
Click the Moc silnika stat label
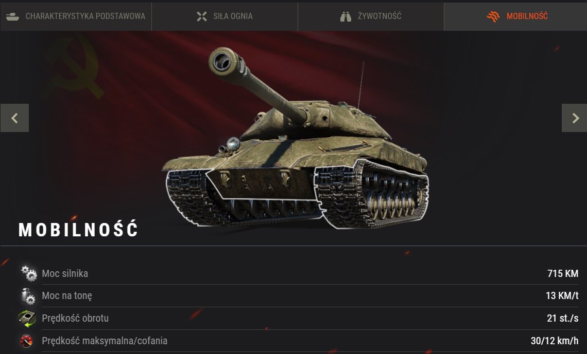pos(65,273)
